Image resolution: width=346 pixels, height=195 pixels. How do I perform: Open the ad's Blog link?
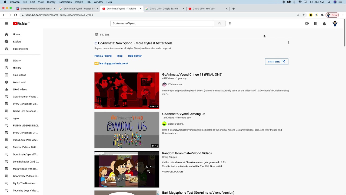(x=120, y=56)
